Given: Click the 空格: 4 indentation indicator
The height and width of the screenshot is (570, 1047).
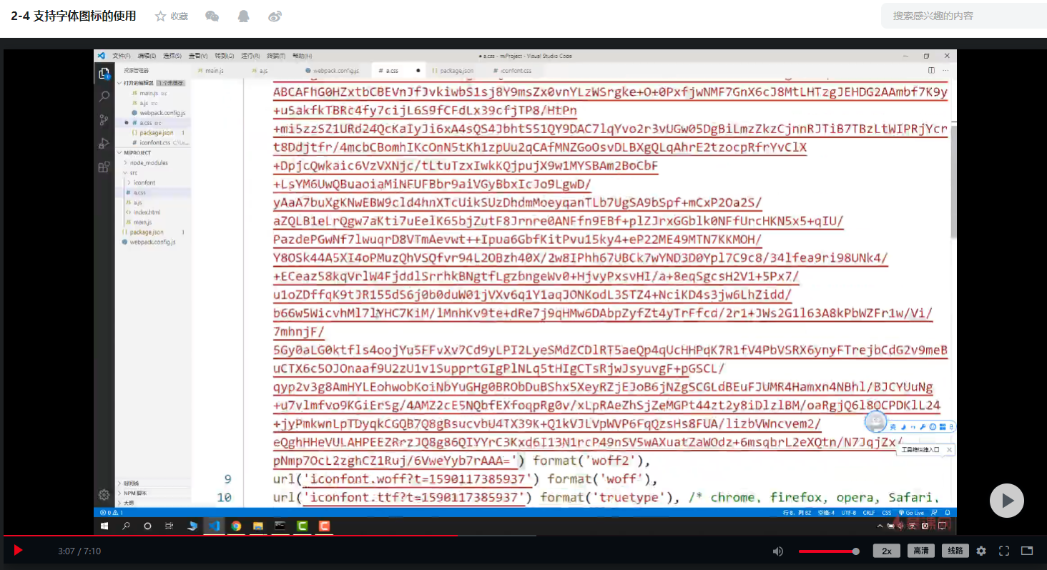Looking at the screenshot, I should pyautogui.click(x=826, y=513).
